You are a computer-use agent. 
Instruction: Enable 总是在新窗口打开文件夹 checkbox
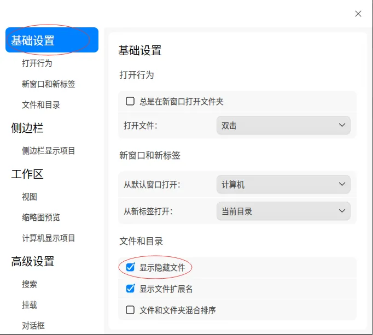point(130,101)
